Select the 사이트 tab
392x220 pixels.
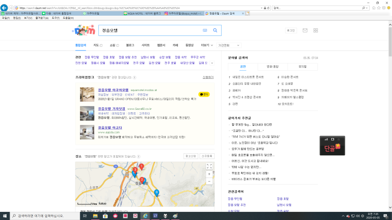point(146,46)
